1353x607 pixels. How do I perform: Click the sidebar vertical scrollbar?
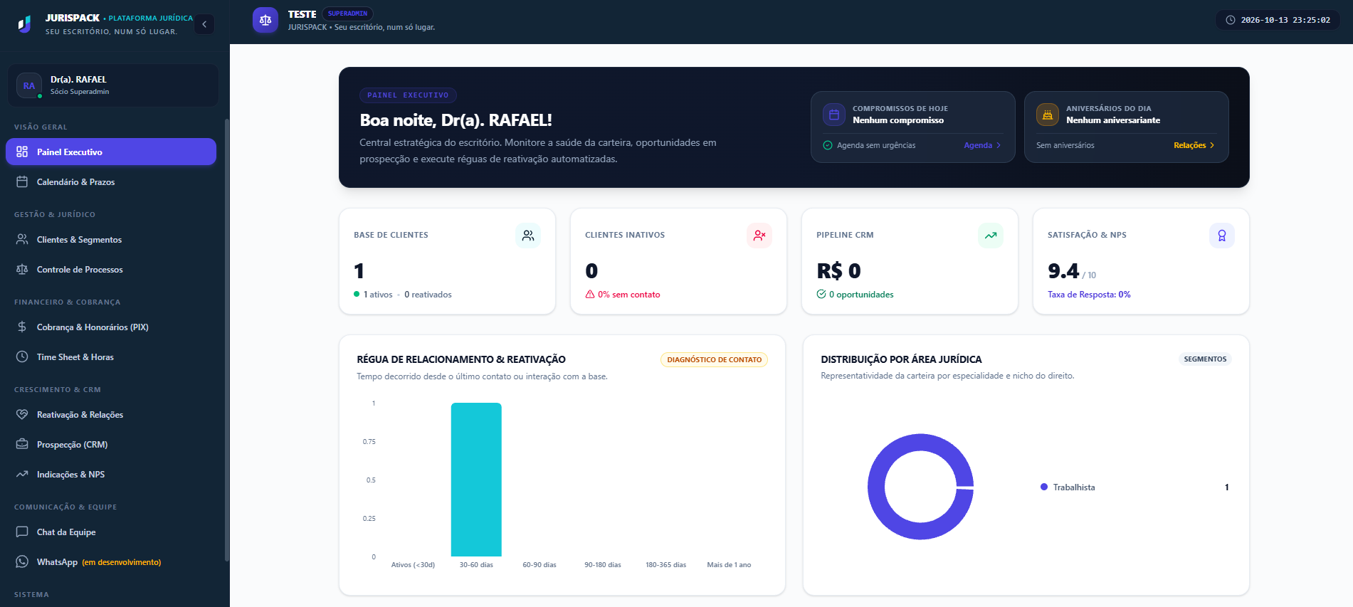pyautogui.click(x=227, y=340)
